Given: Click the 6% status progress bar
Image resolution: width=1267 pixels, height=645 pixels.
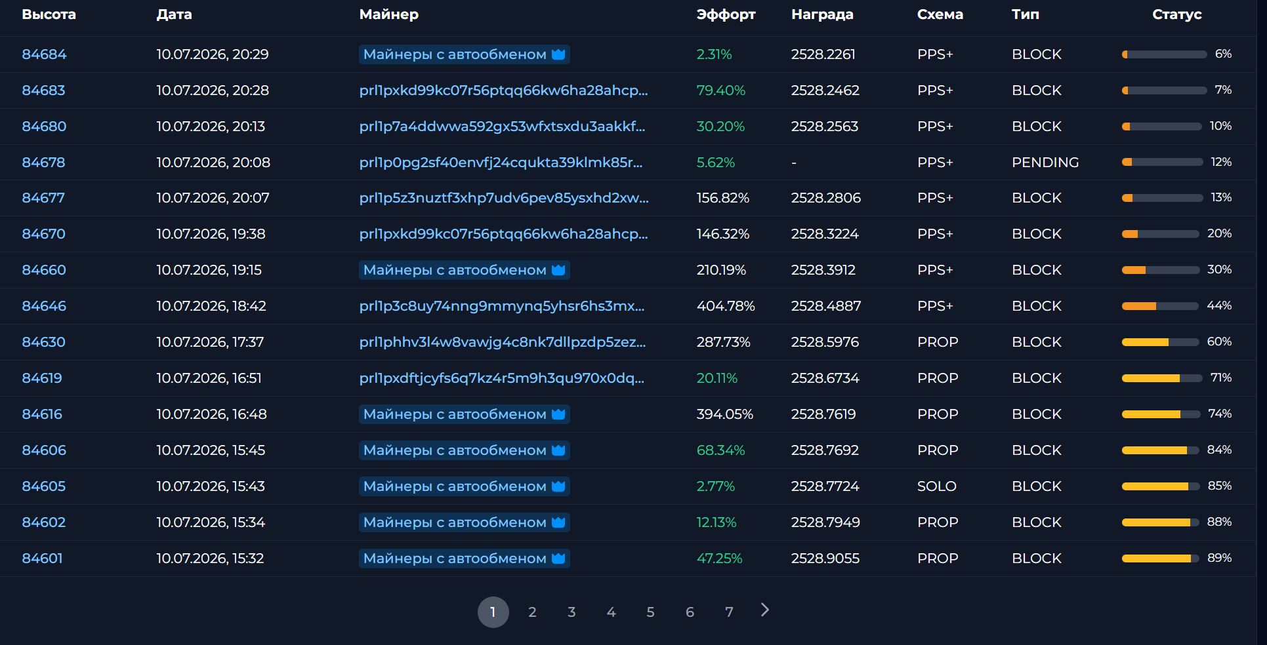Looking at the screenshot, I should pos(1164,54).
